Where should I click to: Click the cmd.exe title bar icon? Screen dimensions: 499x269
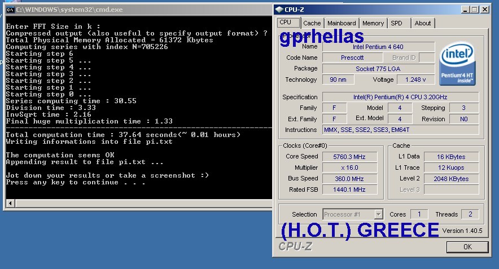[10, 10]
